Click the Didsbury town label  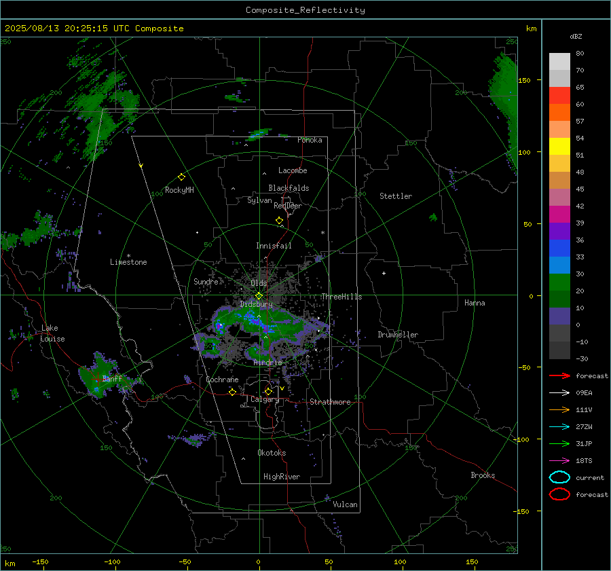coord(256,304)
